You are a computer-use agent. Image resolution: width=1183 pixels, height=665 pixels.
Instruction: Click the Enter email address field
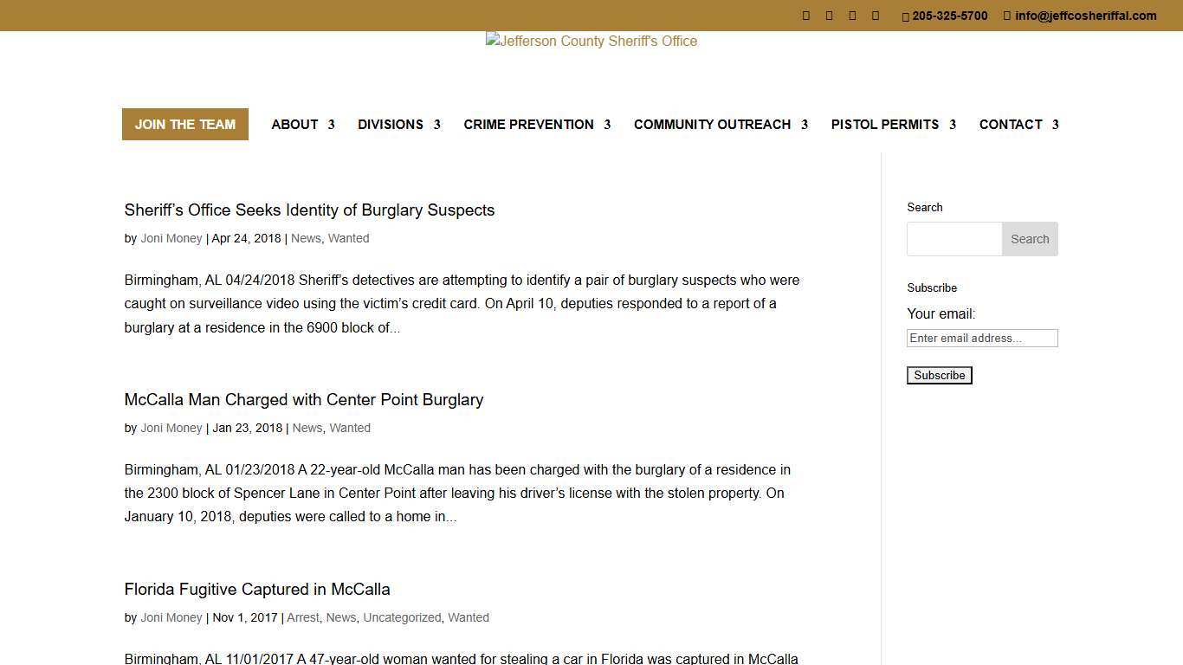tap(981, 339)
